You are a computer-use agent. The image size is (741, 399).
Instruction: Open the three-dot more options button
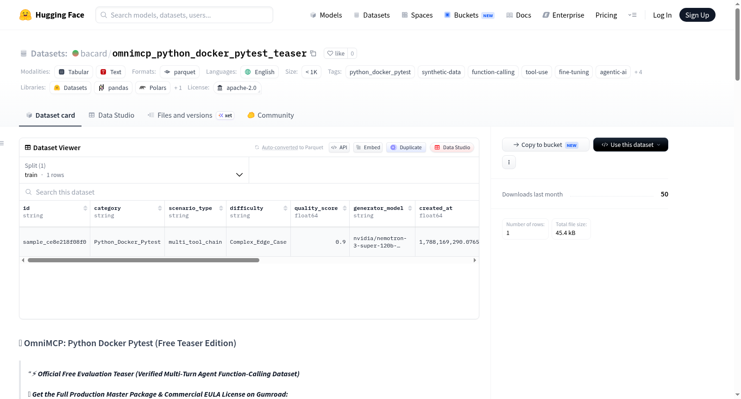(x=509, y=162)
